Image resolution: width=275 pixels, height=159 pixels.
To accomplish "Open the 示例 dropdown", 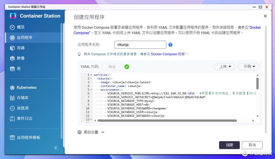I will click(249, 67).
